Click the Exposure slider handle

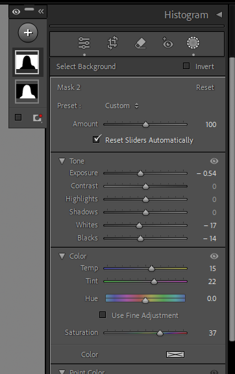point(140,173)
